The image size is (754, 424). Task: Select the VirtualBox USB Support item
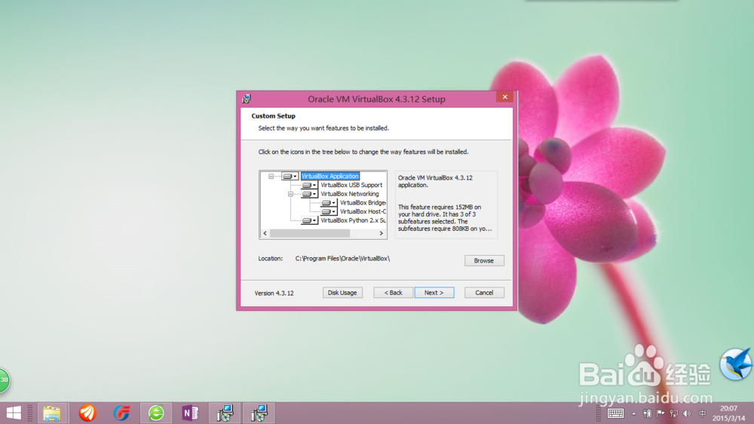click(x=351, y=185)
